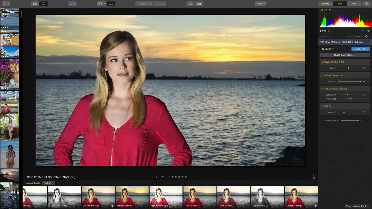Collapse the FILTERS section header
This screenshot has width=372, height=209.
click(x=327, y=49)
